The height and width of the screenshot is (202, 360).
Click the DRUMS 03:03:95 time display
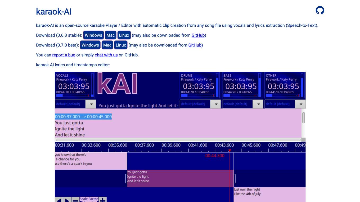point(199,86)
